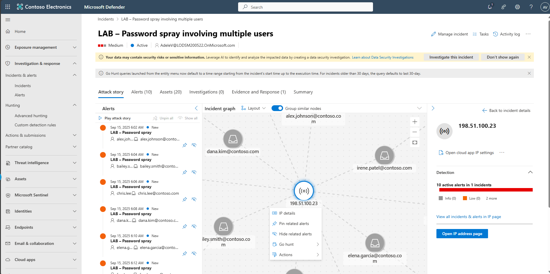Click the Home icon in sidebar

pos(8,31)
